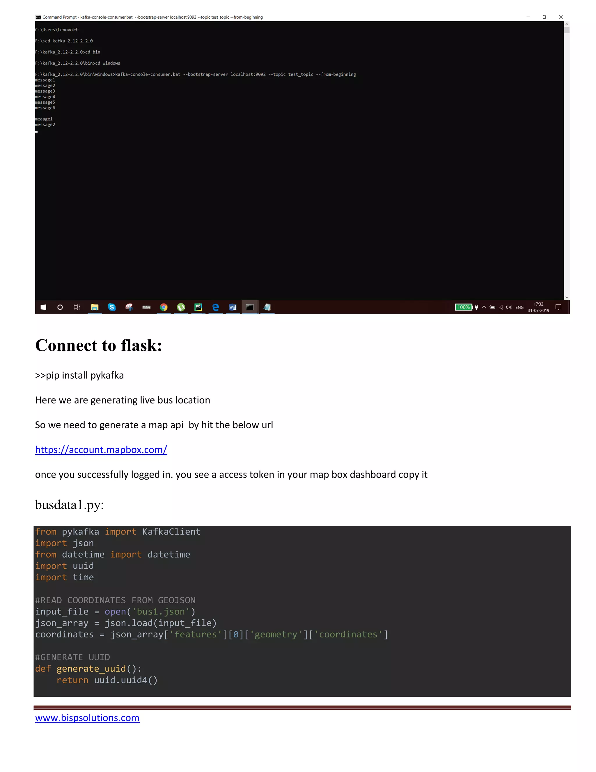Click the 'busdata1.py:' heading

pos(70,505)
